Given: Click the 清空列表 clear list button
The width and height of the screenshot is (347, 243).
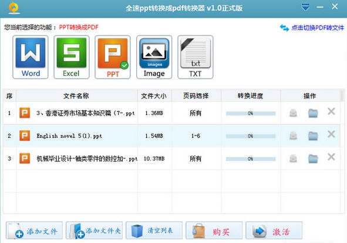Looking at the screenshot, I should [x=154, y=231].
